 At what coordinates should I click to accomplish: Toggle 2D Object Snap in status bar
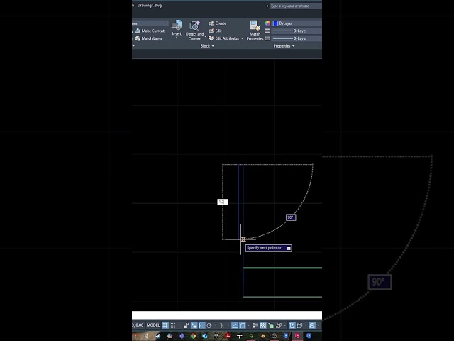243,325
